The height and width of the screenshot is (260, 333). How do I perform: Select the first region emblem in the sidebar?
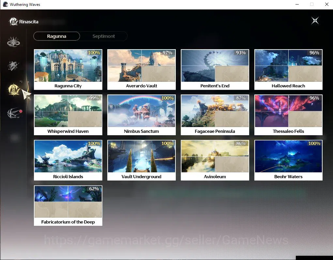pos(14,42)
